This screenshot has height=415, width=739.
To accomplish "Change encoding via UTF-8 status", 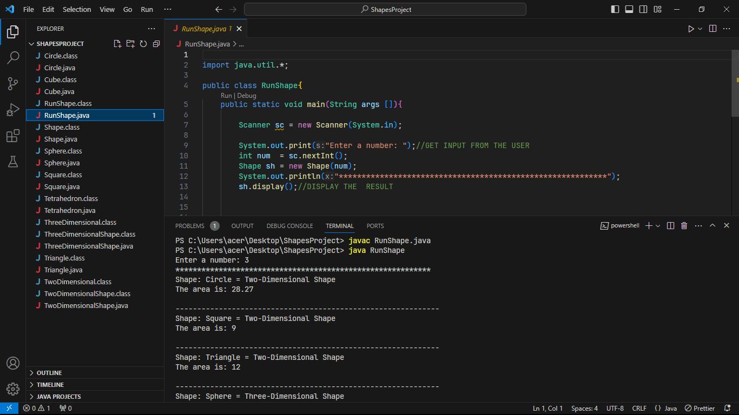I will click(x=615, y=409).
